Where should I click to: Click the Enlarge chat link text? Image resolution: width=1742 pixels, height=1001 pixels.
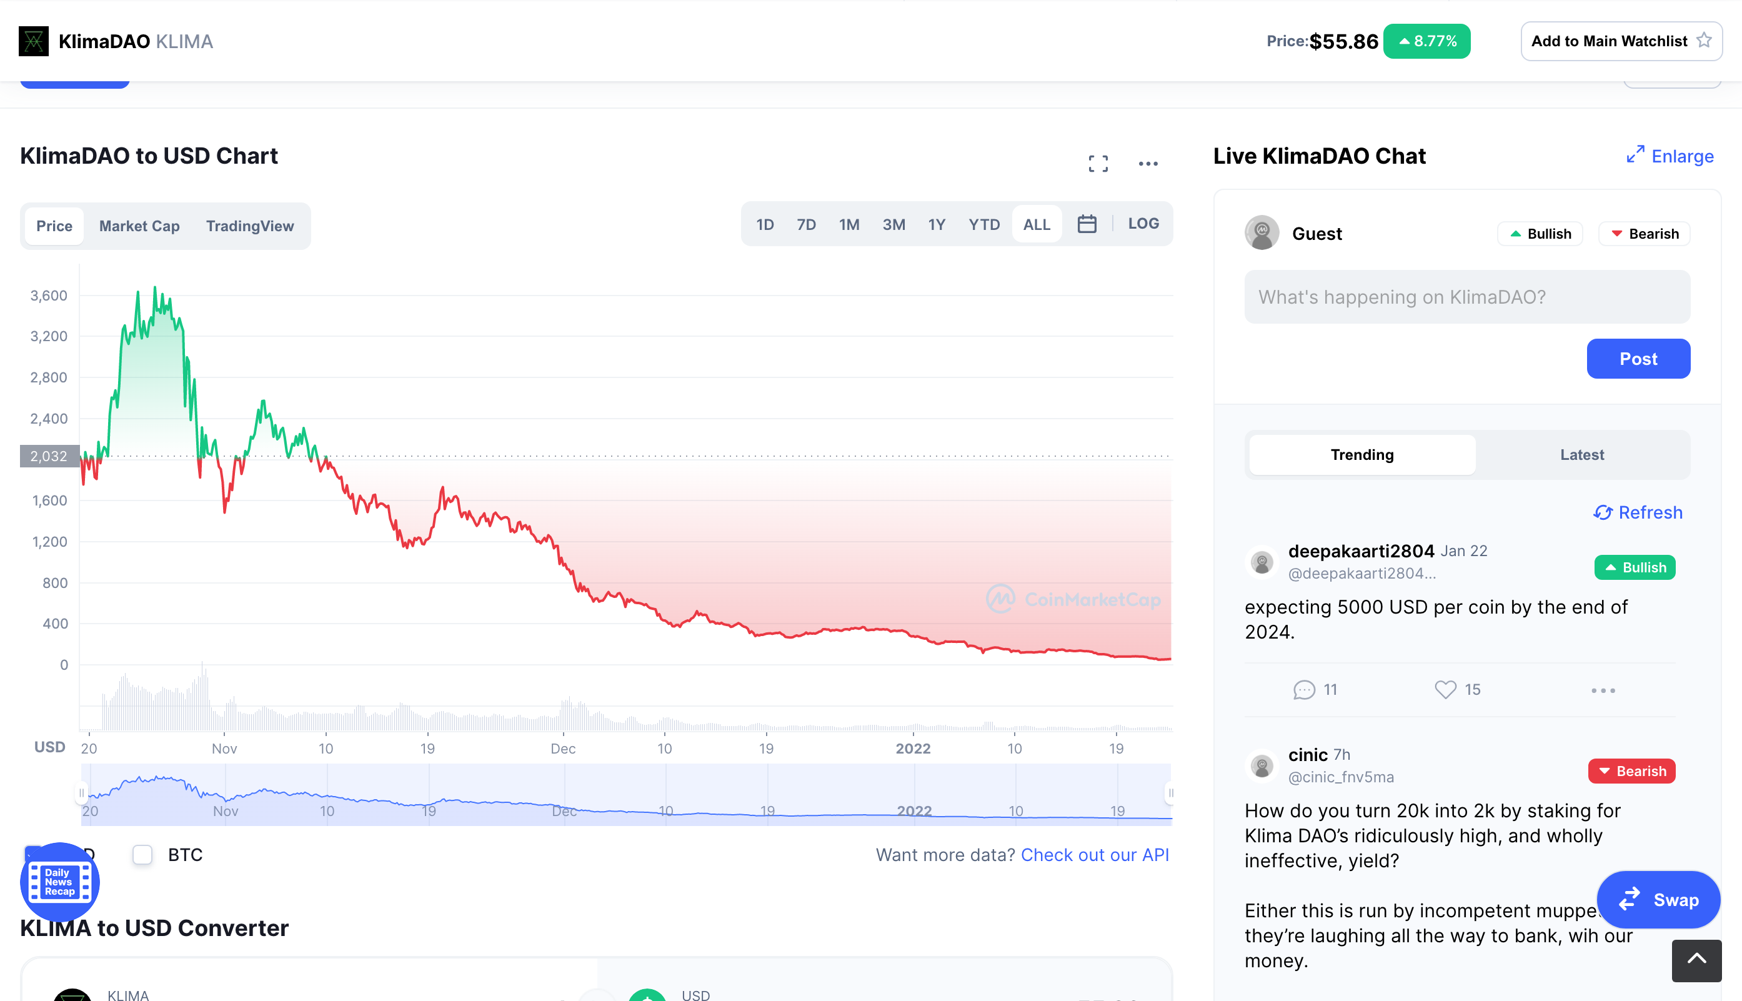coord(1682,156)
